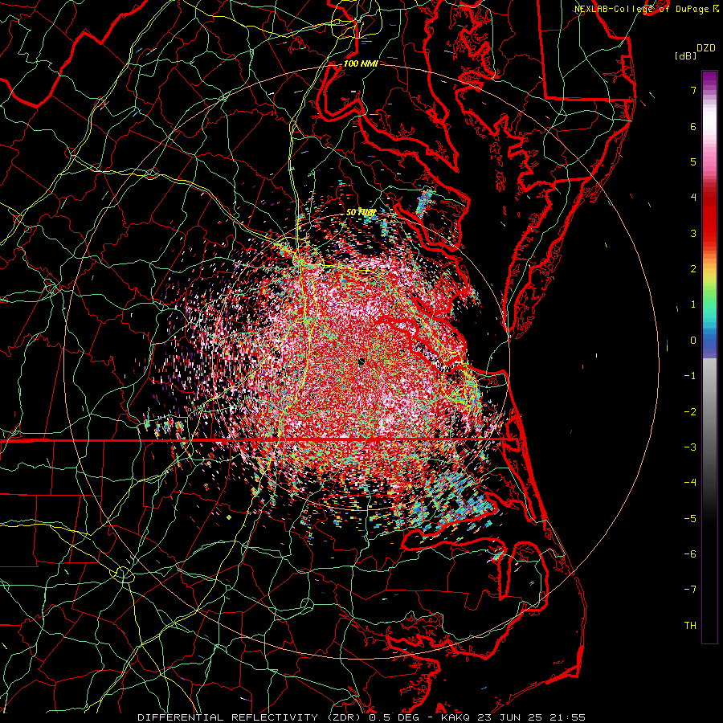Click the -5 value on the color scale
The image size is (723, 723).
coord(690,519)
